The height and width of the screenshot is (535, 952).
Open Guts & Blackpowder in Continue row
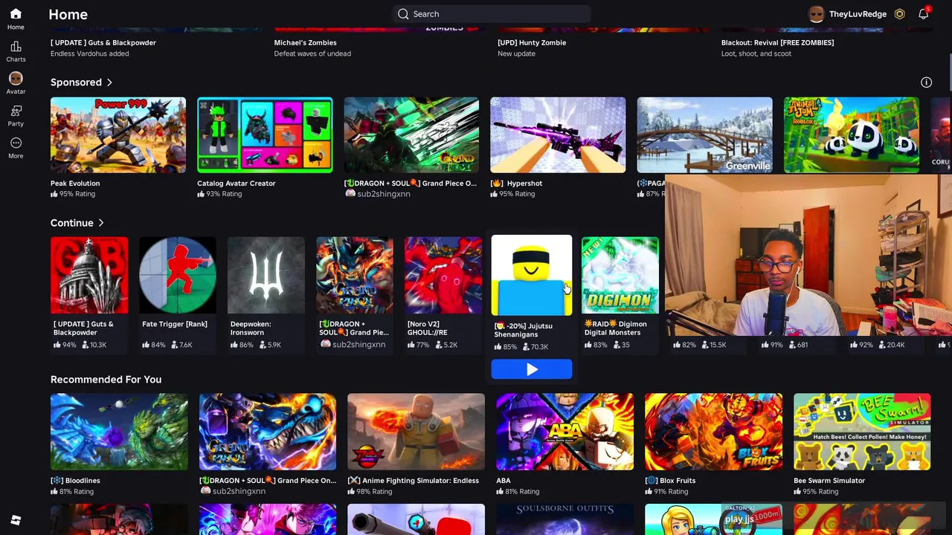[x=89, y=276]
